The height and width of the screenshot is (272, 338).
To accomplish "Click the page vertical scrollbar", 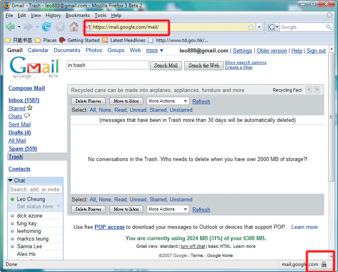I will click(x=331, y=117).
